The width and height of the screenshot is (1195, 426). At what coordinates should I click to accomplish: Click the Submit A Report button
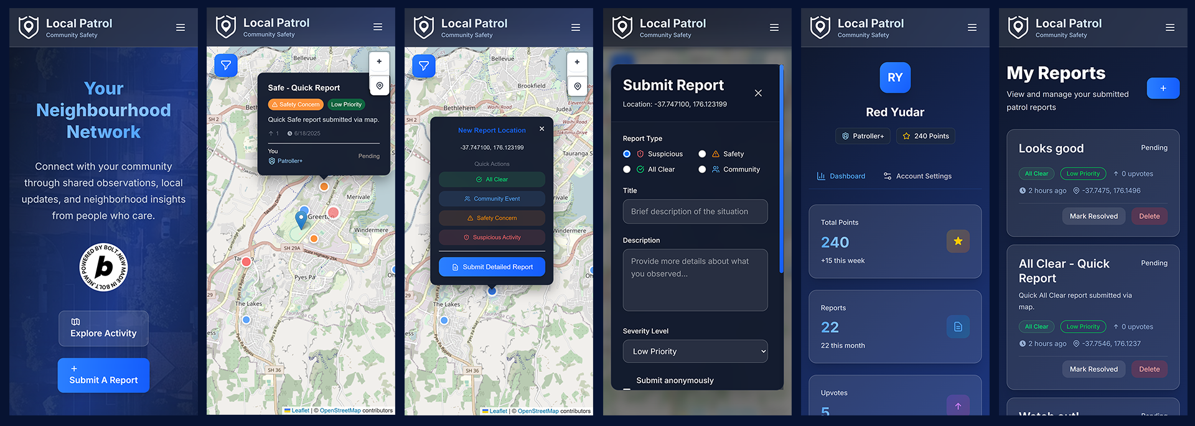pyautogui.click(x=103, y=375)
